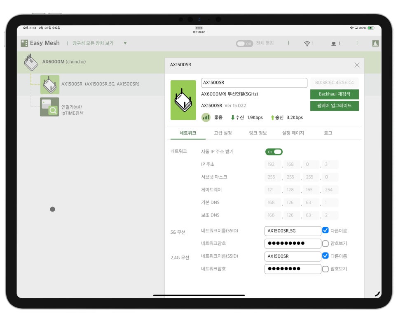Switch to the 네트워크 tab
Screen dimensions: 398x323
pos(188,133)
